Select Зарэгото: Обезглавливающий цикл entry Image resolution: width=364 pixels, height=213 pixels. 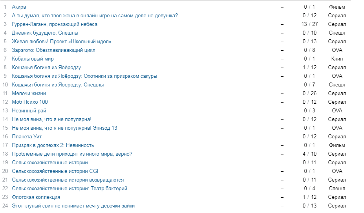(54, 50)
